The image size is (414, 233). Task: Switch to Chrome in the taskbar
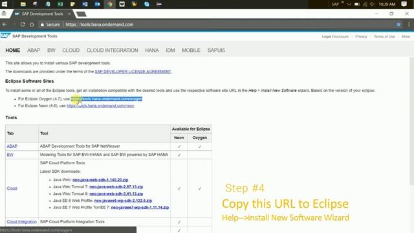109,4
